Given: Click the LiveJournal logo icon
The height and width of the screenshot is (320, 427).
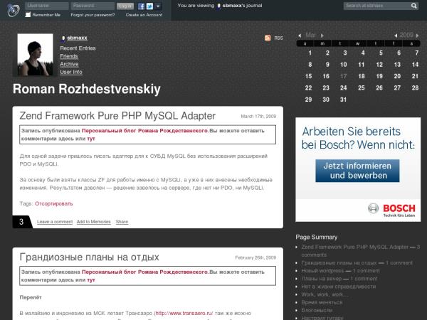Looking at the screenshot, I should point(14,11).
